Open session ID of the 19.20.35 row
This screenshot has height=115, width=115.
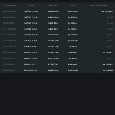[9, 17]
